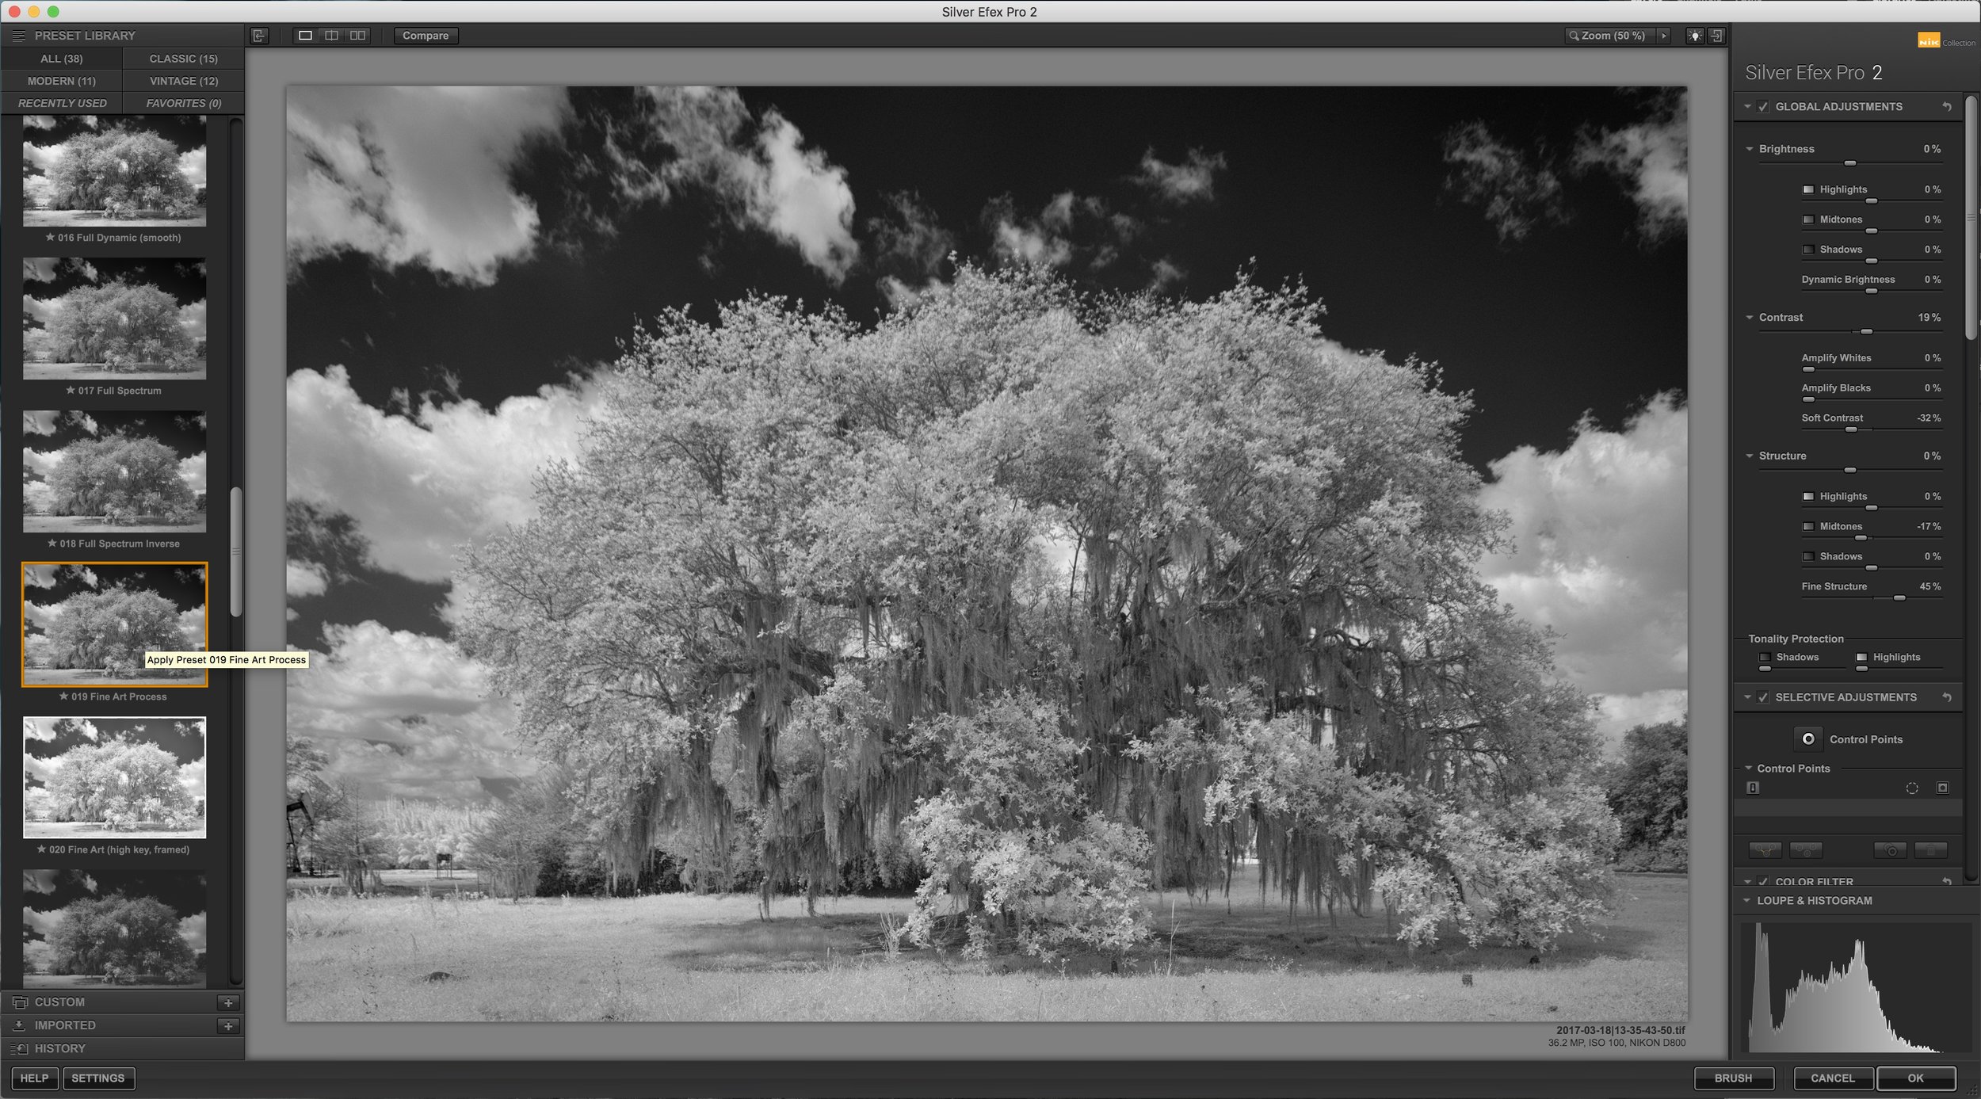Apply the 020 Fine Art high key thumbnail
The height and width of the screenshot is (1099, 1981).
(115, 777)
